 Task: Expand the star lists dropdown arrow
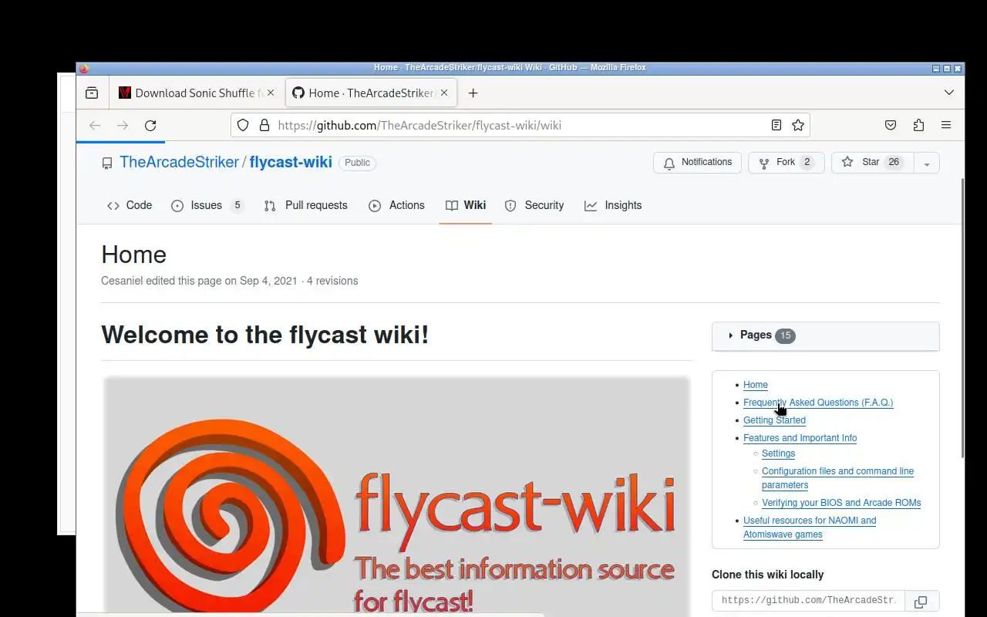click(x=927, y=163)
